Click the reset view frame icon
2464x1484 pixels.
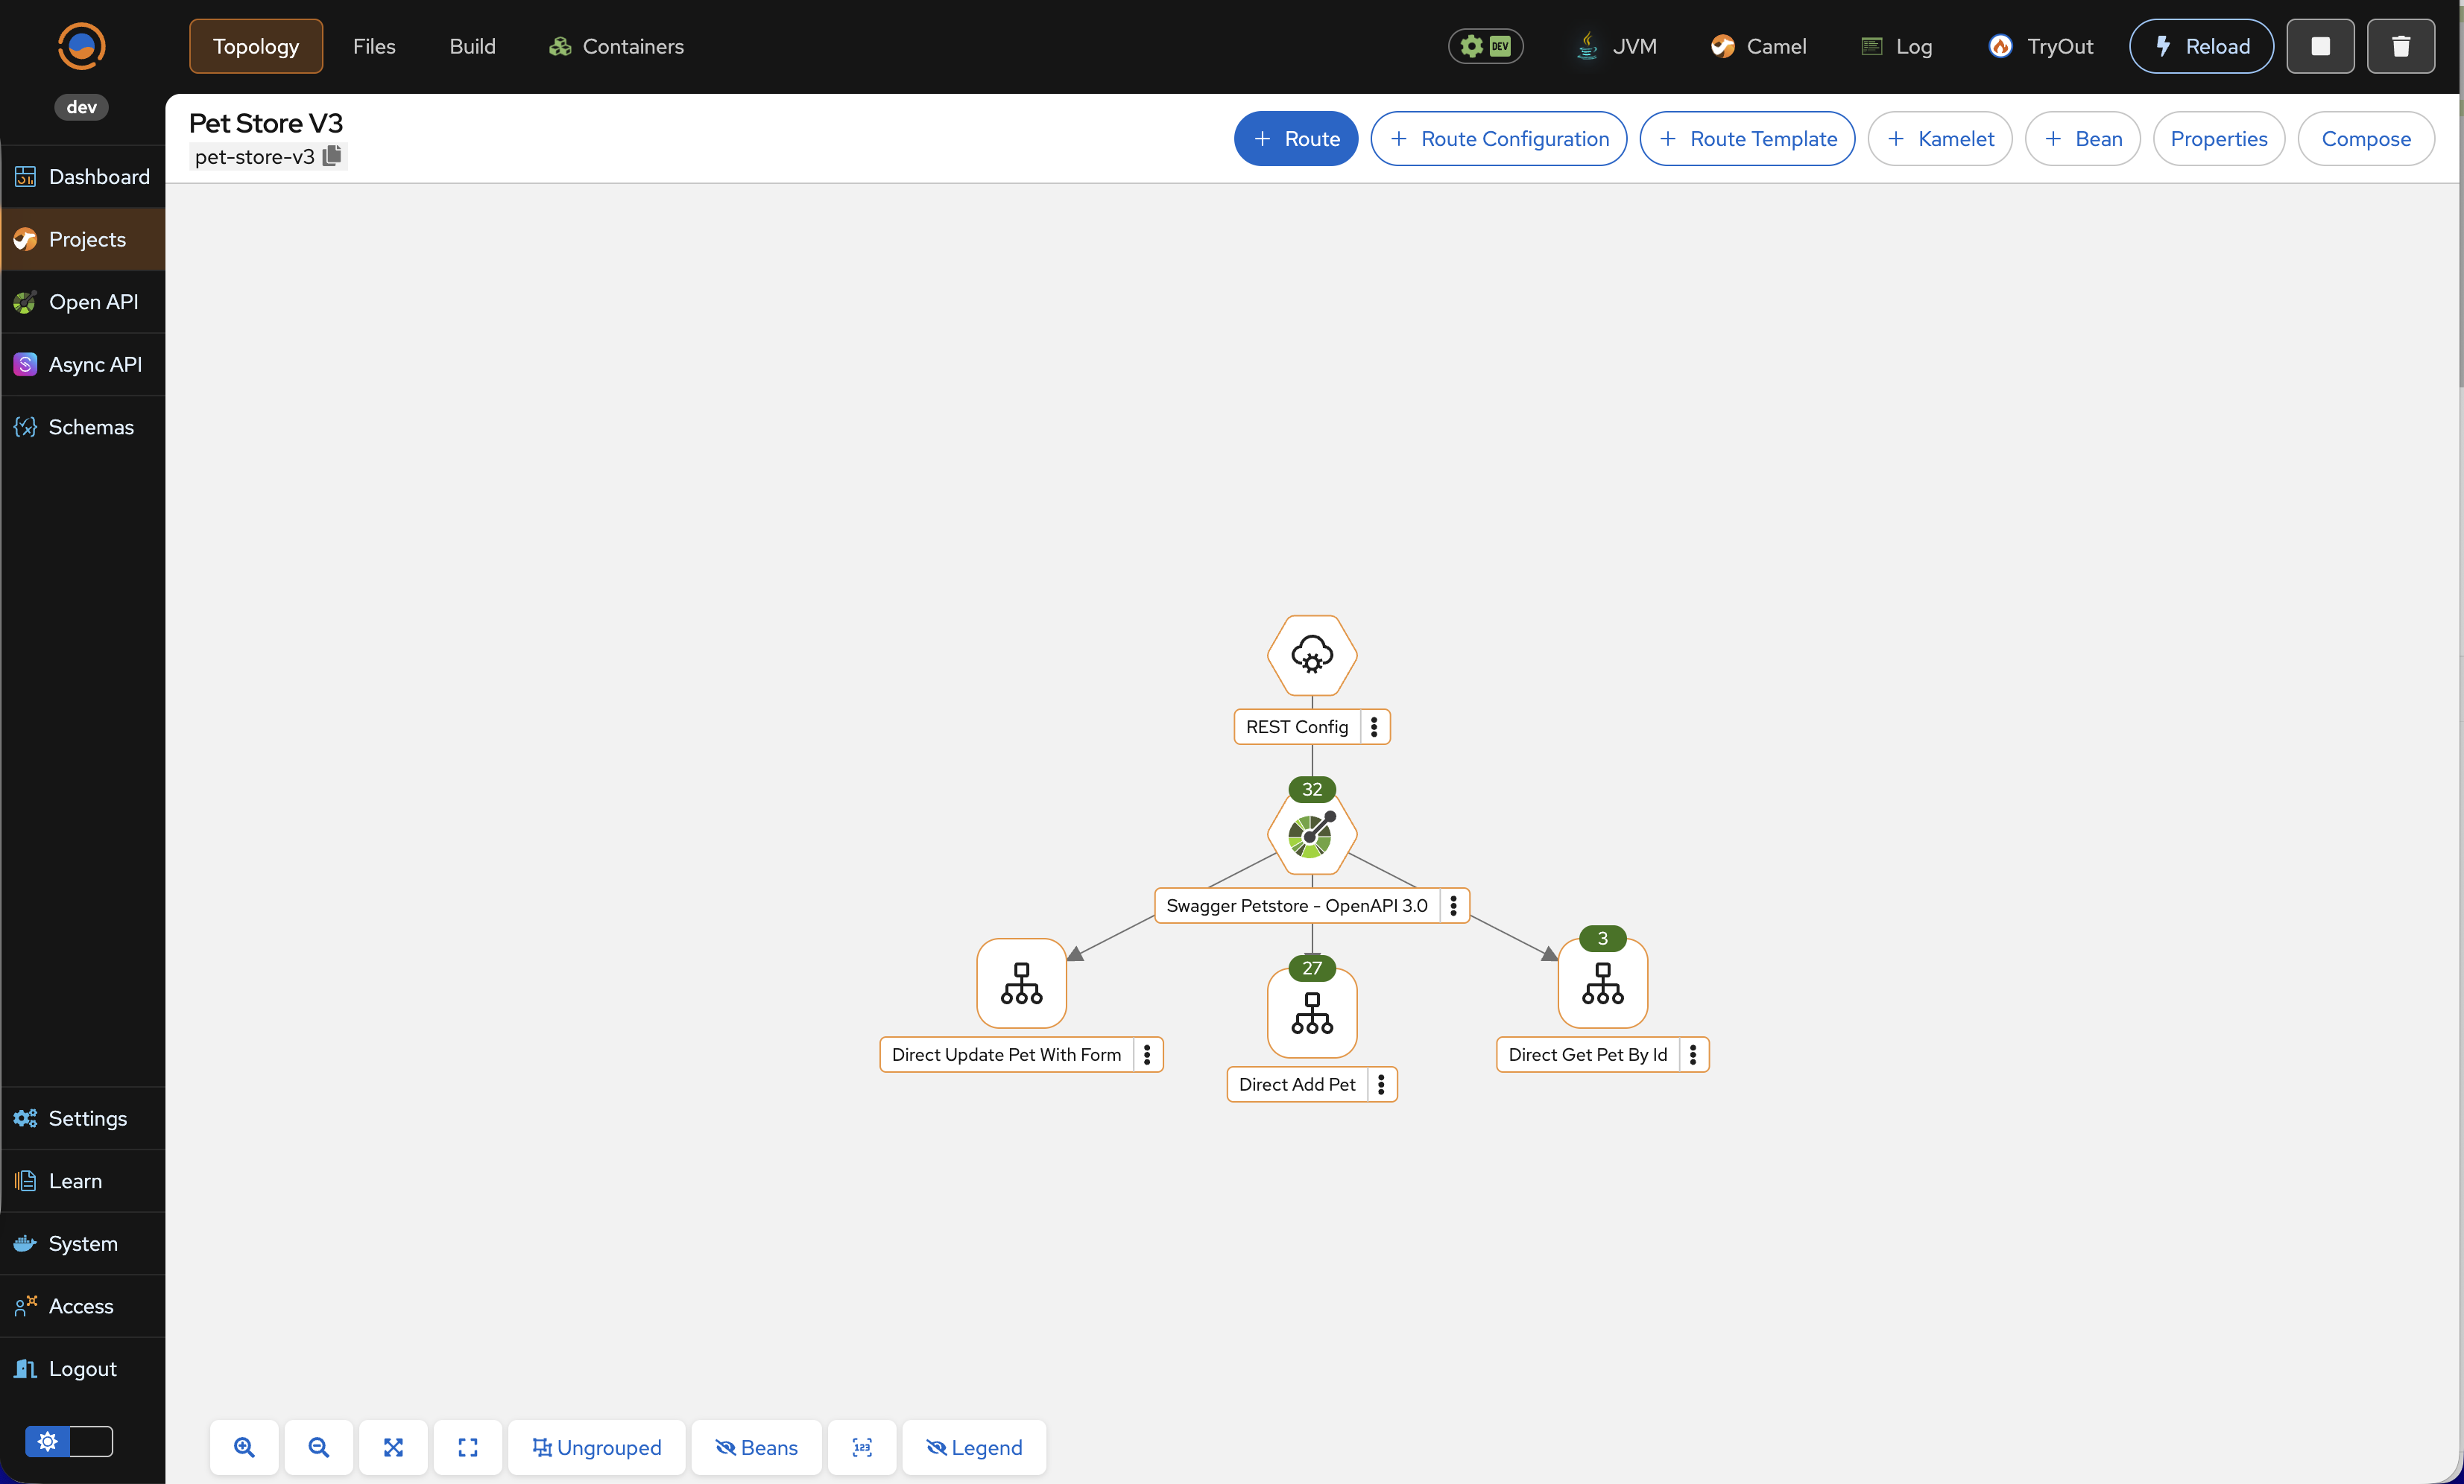tap(468, 1447)
